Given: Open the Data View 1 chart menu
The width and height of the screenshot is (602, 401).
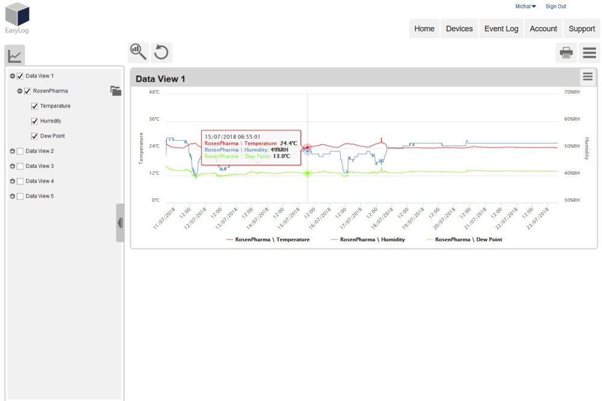Looking at the screenshot, I should (588, 76).
